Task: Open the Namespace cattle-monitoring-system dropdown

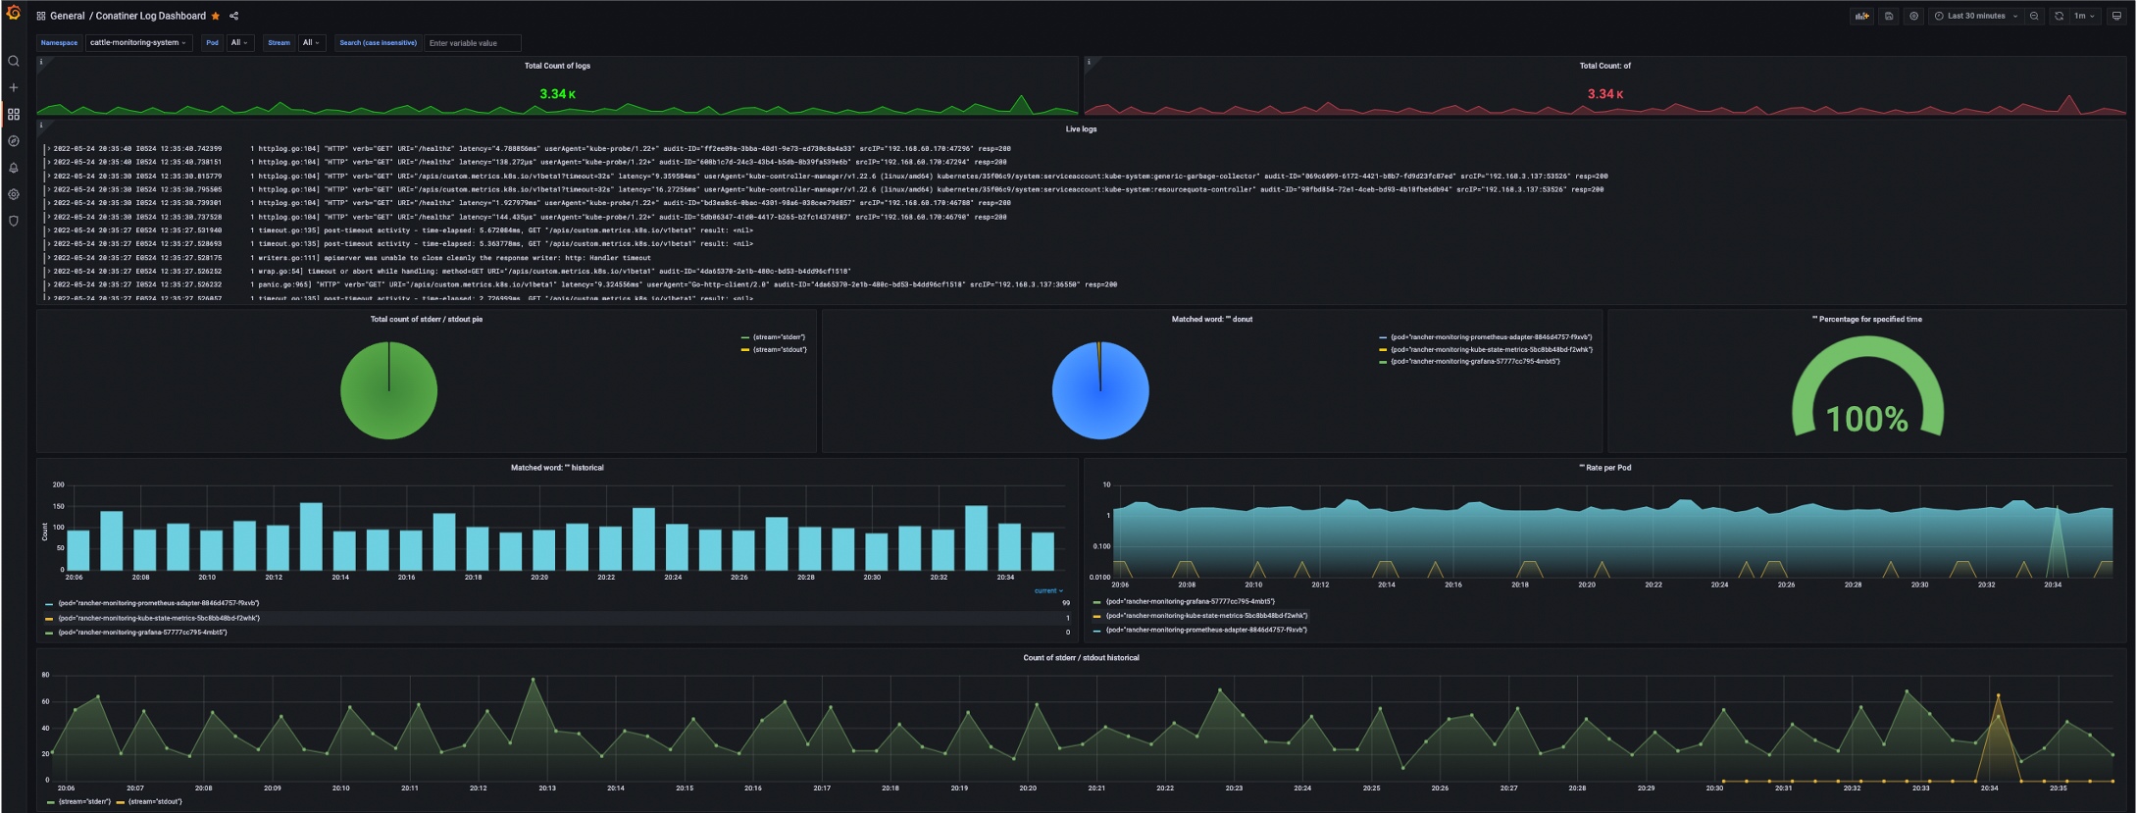Action: click(138, 42)
